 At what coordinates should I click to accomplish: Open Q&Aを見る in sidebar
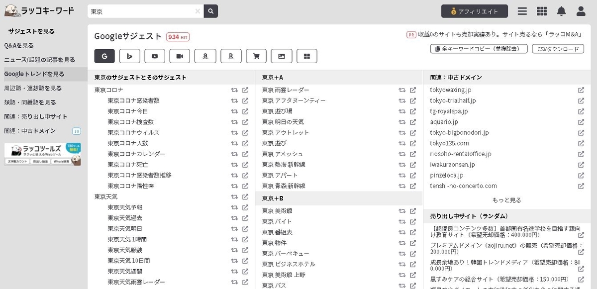(19, 45)
